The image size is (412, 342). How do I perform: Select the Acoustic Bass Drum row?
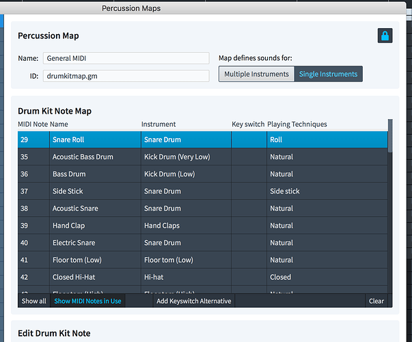click(x=203, y=157)
